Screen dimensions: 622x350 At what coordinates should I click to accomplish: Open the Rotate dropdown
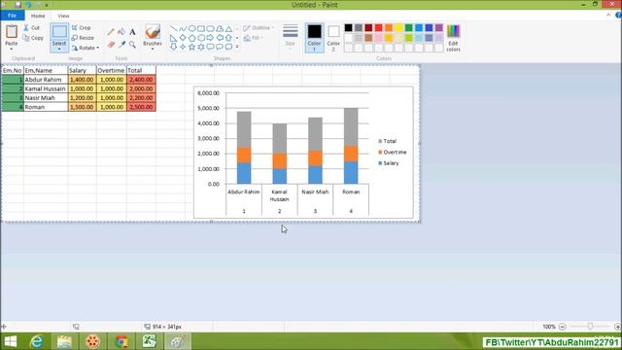[85, 48]
